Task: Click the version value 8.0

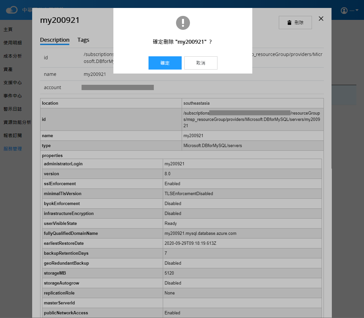Action: [x=167, y=174]
